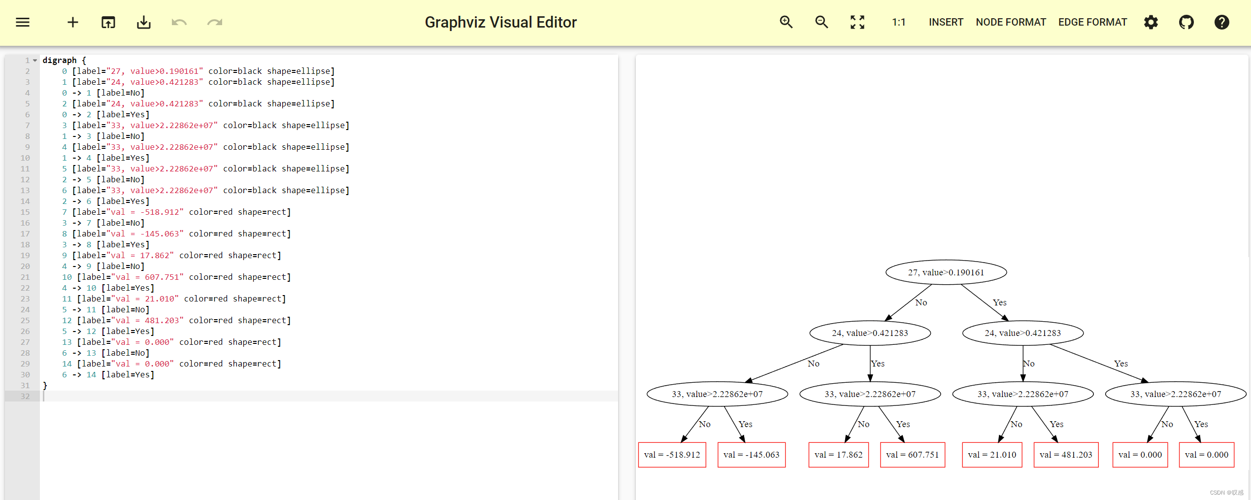Open graph from browser icon
Image resolution: width=1251 pixels, height=500 pixels.
(108, 22)
